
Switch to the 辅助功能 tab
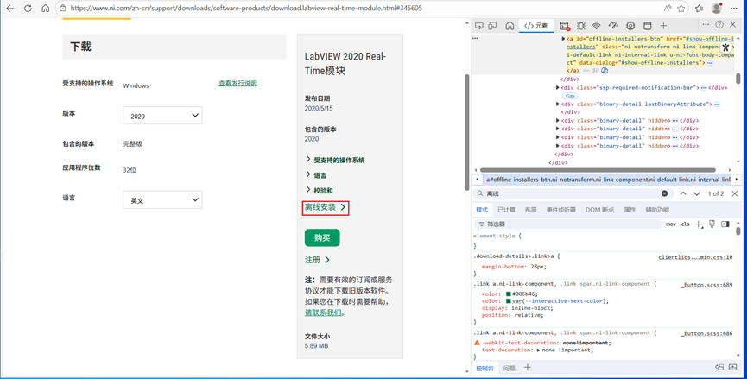pyautogui.click(x=657, y=210)
